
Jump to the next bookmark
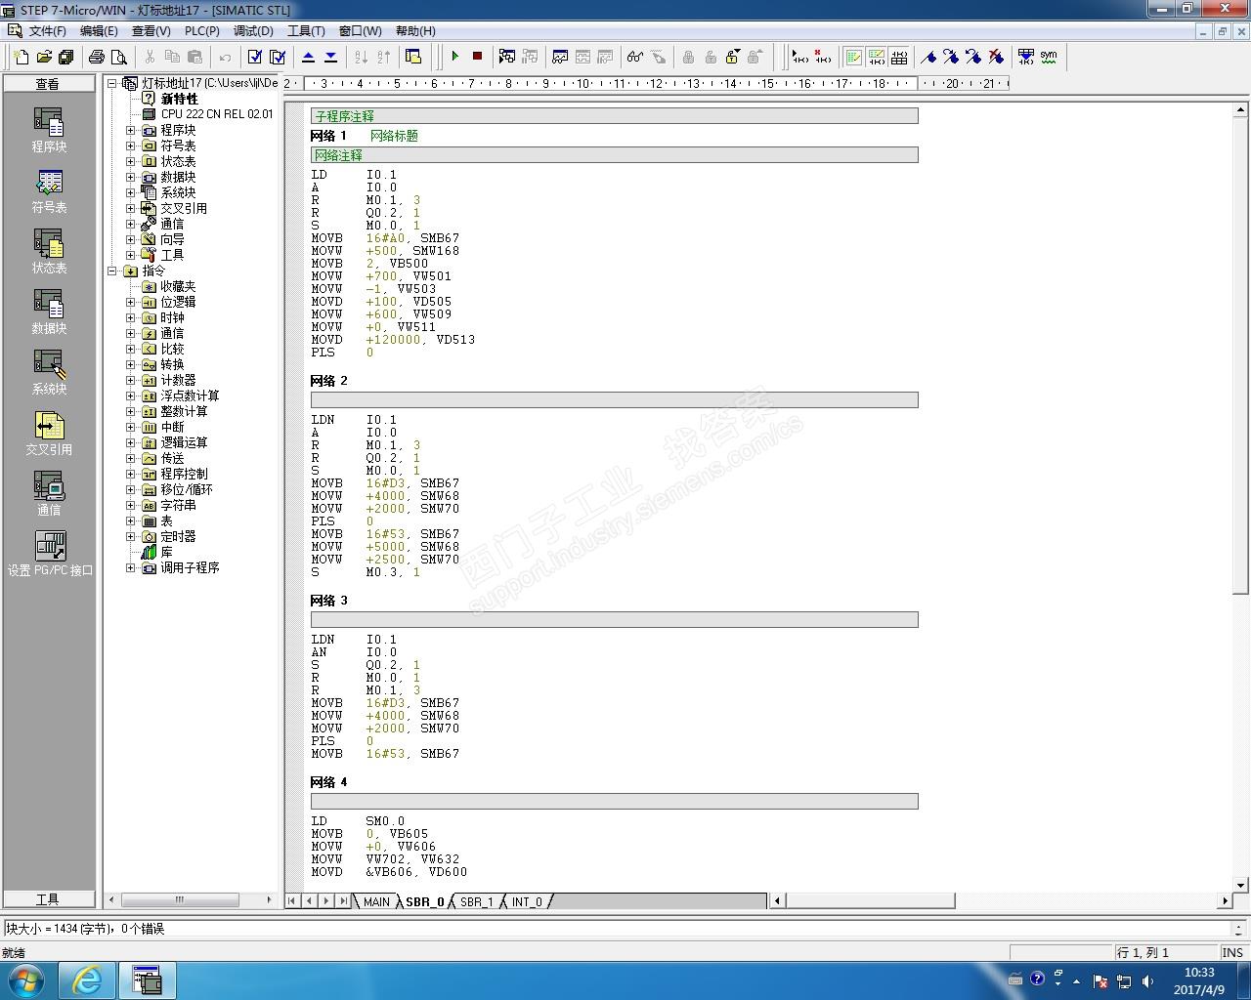click(x=951, y=57)
